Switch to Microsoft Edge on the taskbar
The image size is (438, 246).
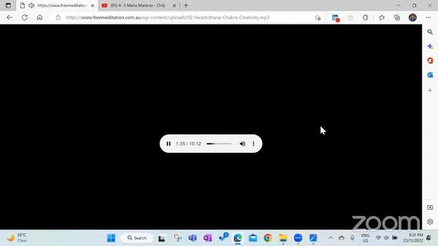(237, 238)
